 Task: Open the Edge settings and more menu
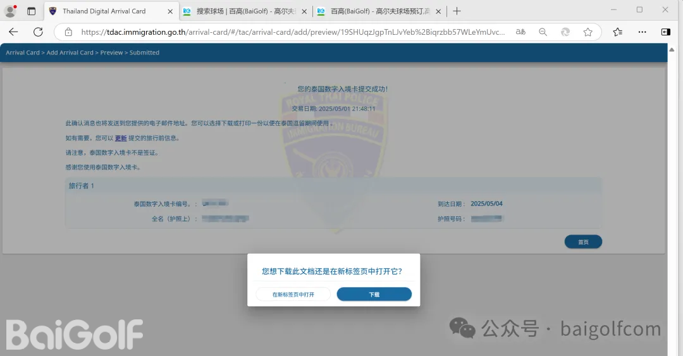(x=642, y=32)
